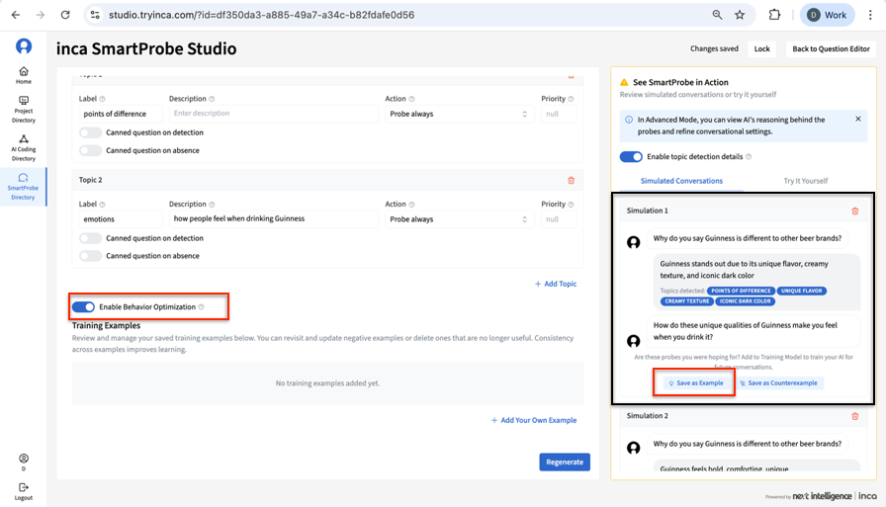Reload the page in the browser

point(65,15)
